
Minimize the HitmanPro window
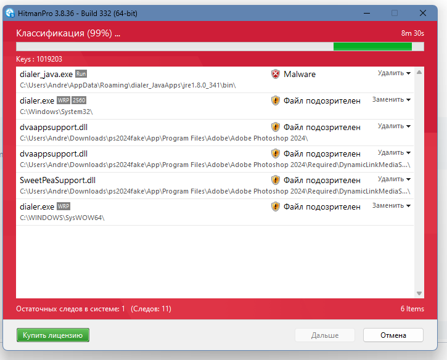[x=367, y=13]
